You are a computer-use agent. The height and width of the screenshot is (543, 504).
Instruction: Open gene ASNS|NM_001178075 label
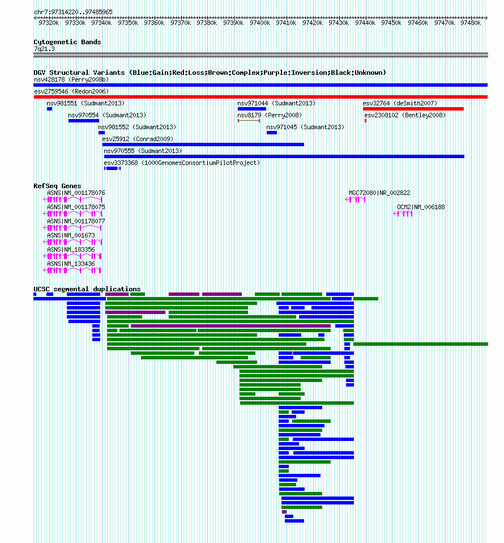coord(76,207)
